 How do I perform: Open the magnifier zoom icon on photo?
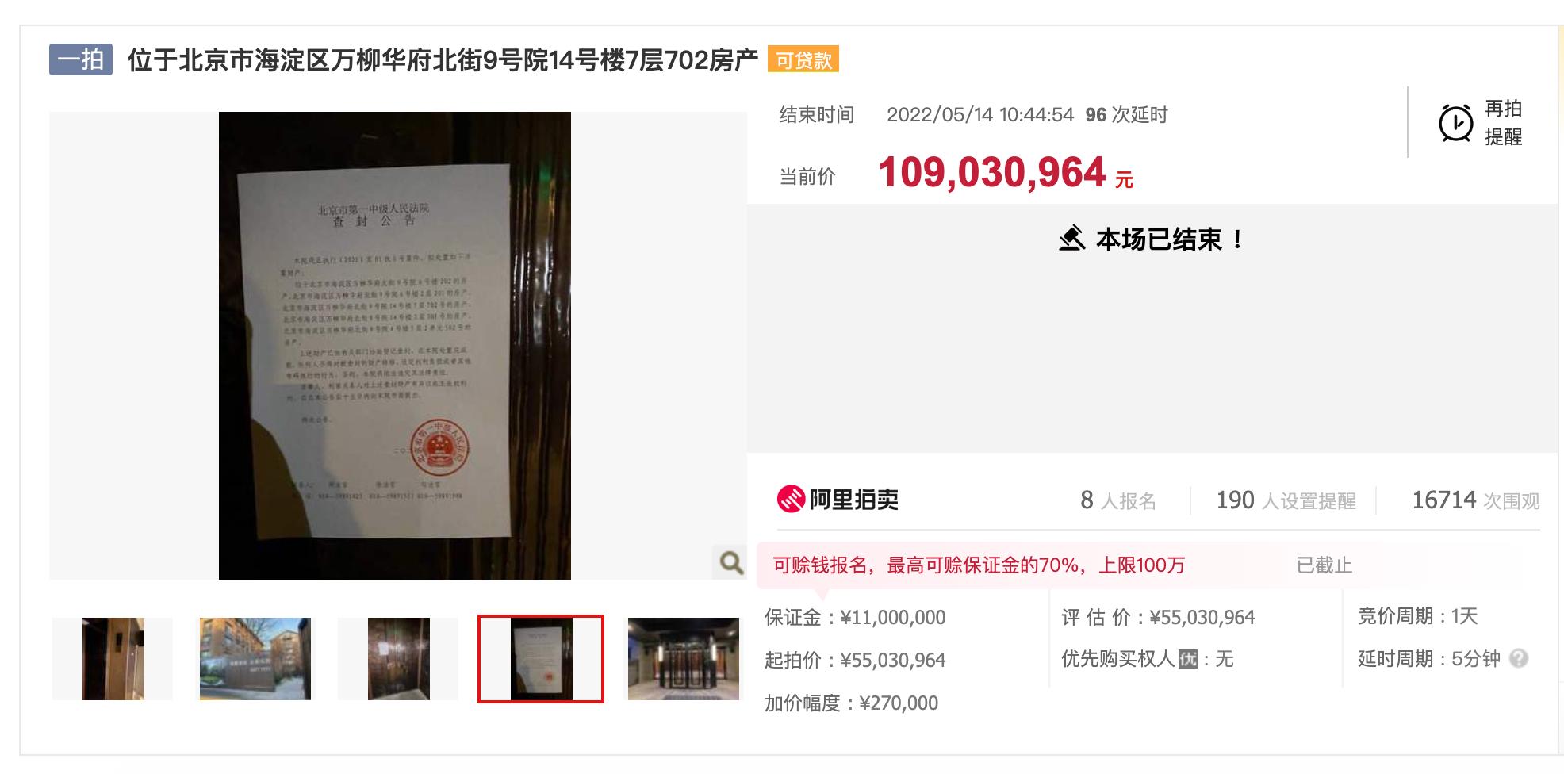[730, 563]
